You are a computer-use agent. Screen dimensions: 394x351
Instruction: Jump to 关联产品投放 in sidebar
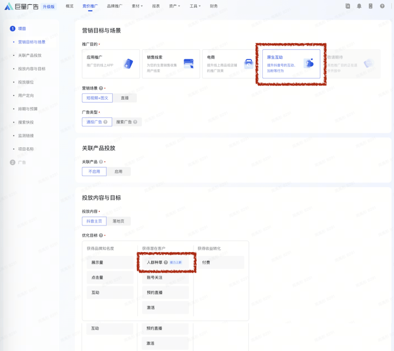click(x=30, y=56)
